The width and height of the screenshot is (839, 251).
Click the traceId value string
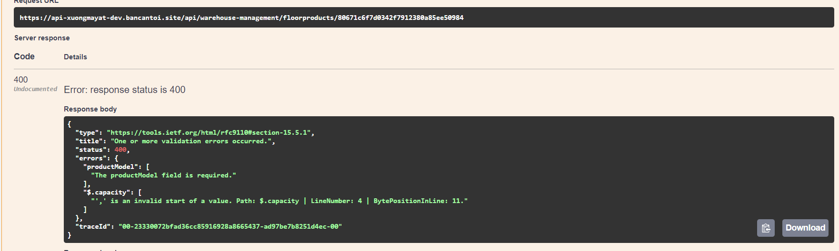click(x=230, y=227)
